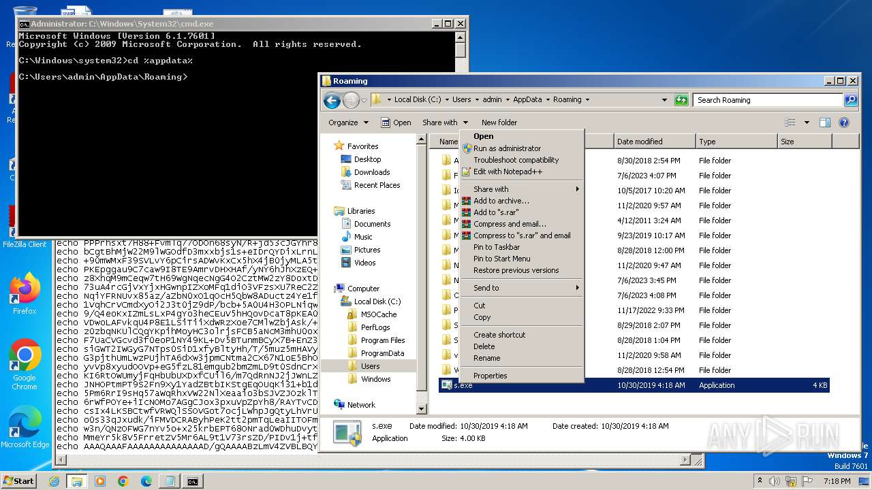Select Troubleshoot compatibility in context menu

[522, 160]
